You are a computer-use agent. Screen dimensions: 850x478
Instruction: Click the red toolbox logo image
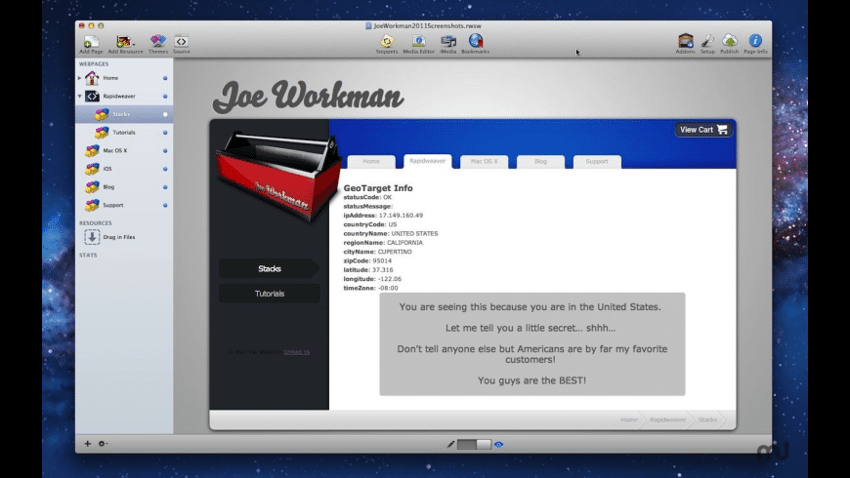point(278,176)
